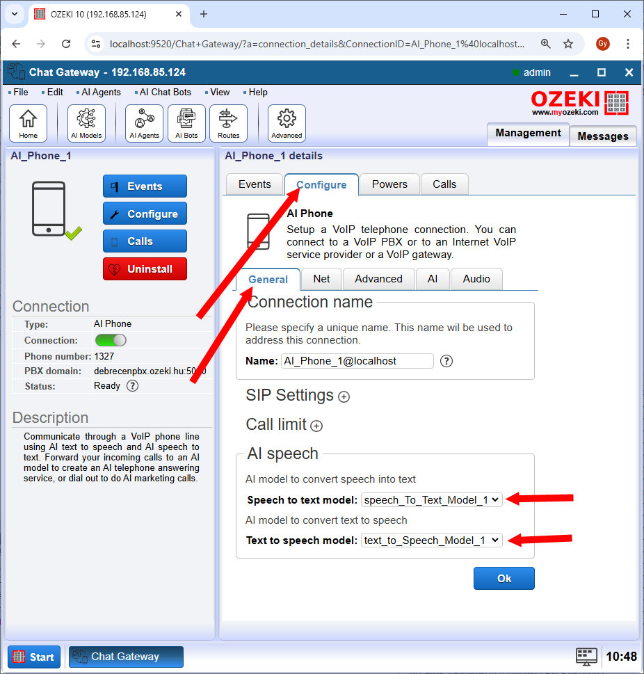Click the Chat Gateway title bar icon
This screenshot has height=674, width=644.
(x=16, y=72)
